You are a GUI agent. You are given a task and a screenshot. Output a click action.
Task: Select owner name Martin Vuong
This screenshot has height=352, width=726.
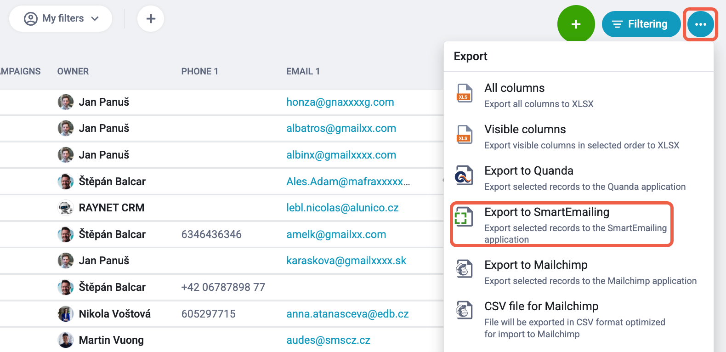point(111,340)
